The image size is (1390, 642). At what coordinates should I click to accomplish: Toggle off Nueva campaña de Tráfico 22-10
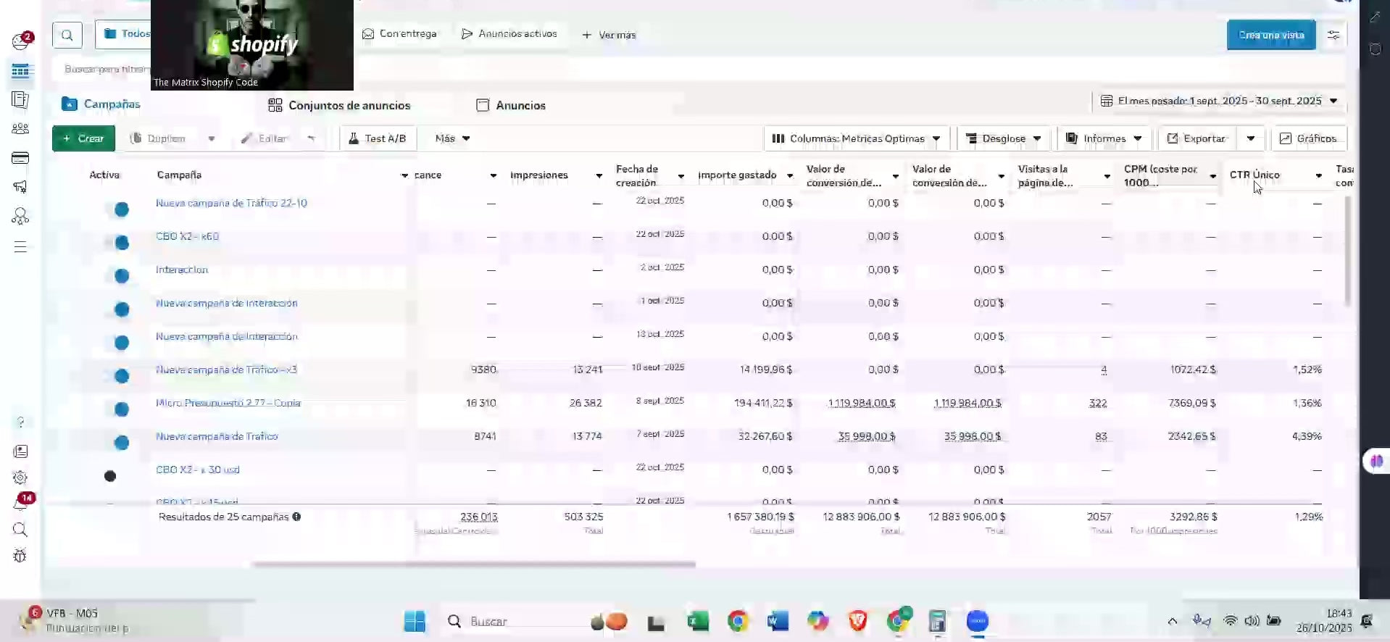(x=118, y=209)
